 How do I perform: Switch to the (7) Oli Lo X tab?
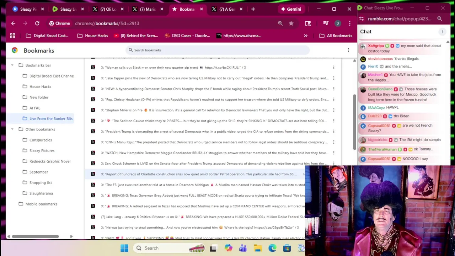point(108,9)
